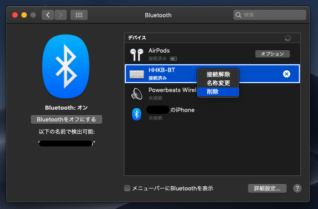
Task: Click the 接続済み status under AirPods
Action: click(x=158, y=58)
